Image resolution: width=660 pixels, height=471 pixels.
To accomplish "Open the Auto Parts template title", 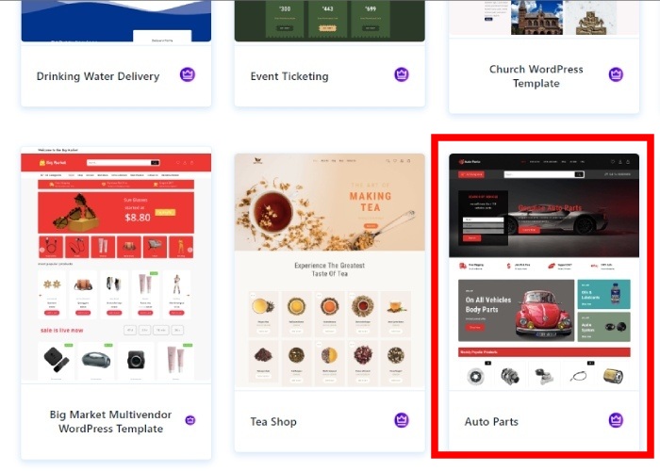I will (x=491, y=422).
